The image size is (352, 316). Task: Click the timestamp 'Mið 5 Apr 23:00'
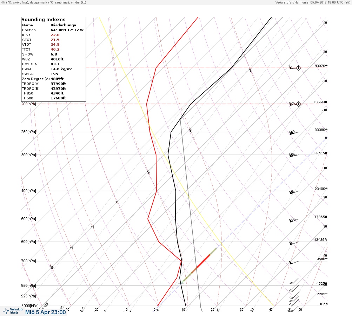(x=46, y=312)
